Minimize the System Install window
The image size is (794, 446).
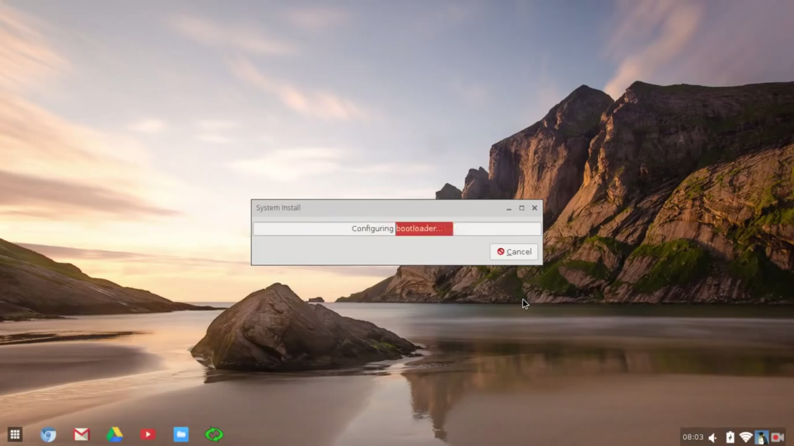point(509,208)
